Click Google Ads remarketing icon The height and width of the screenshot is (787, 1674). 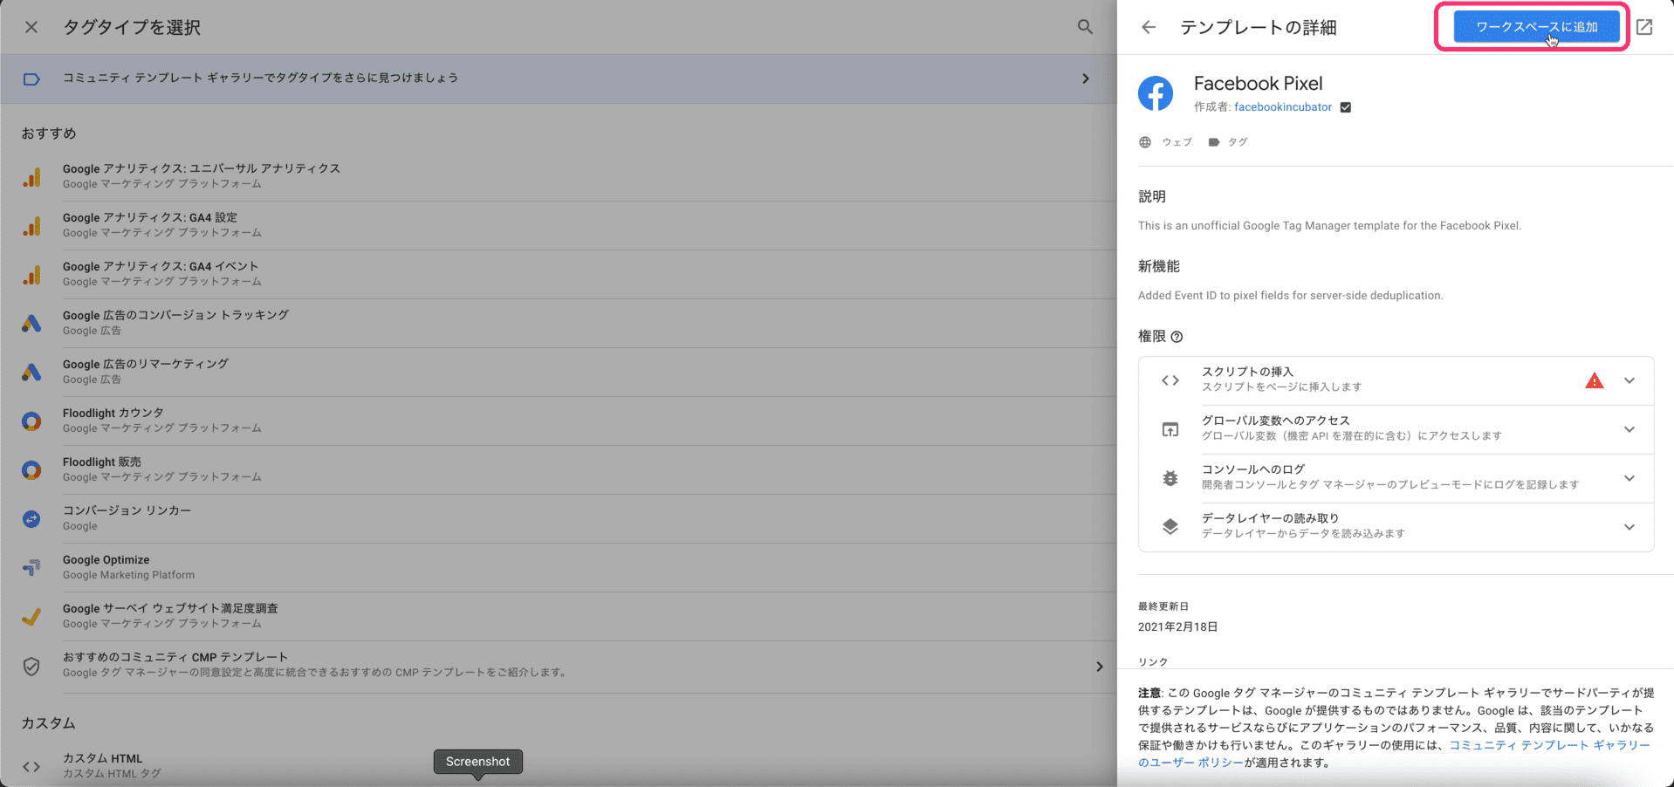click(31, 373)
